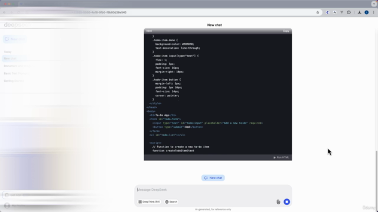Open the extensions puzzle piece menu
378x212 pixels.
tap(349, 12)
